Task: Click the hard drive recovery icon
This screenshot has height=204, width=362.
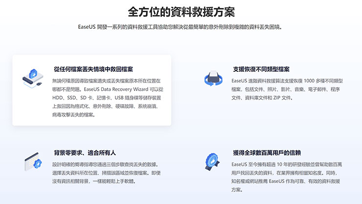Action: 33,78
